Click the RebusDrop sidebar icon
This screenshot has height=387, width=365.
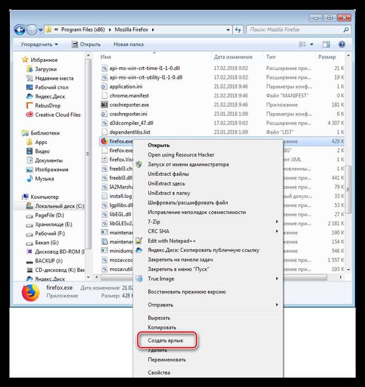coord(30,106)
